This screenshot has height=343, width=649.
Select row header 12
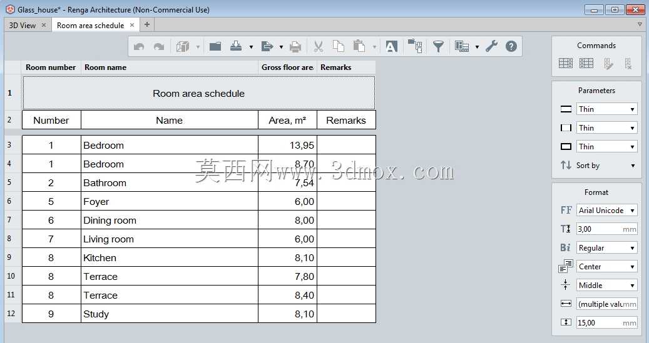click(13, 313)
